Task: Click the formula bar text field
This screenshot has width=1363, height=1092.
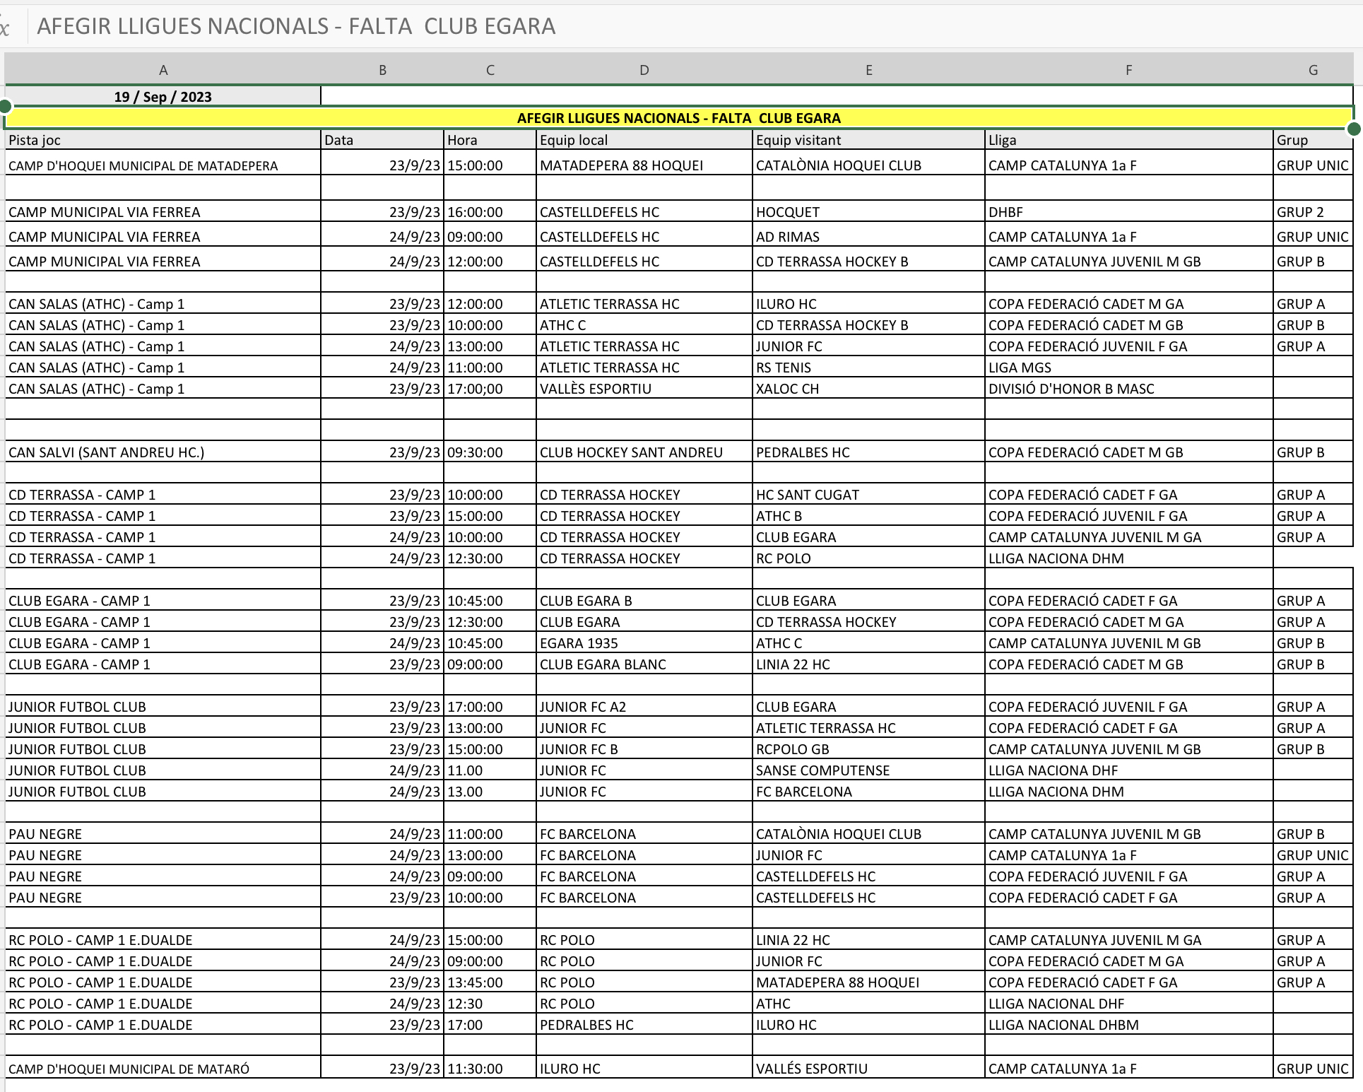Action: point(696,26)
